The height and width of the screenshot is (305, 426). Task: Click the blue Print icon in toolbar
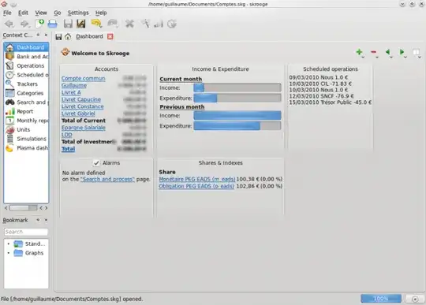(52, 24)
